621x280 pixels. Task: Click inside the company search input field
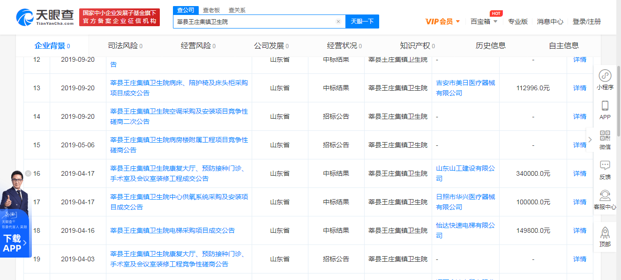[258, 22]
